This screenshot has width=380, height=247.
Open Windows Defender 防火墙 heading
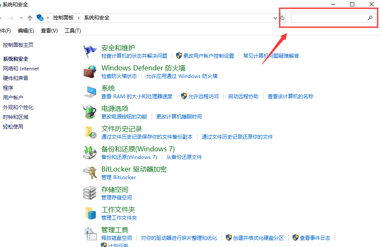click(x=144, y=68)
